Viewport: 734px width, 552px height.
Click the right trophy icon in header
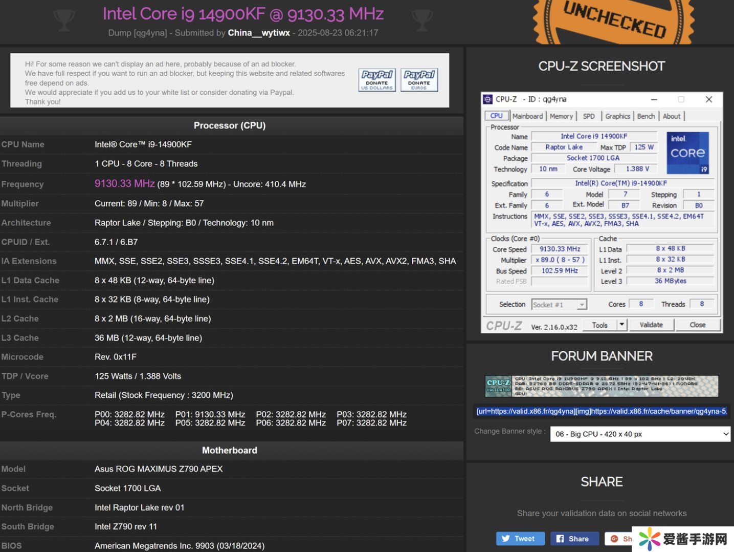(422, 19)
